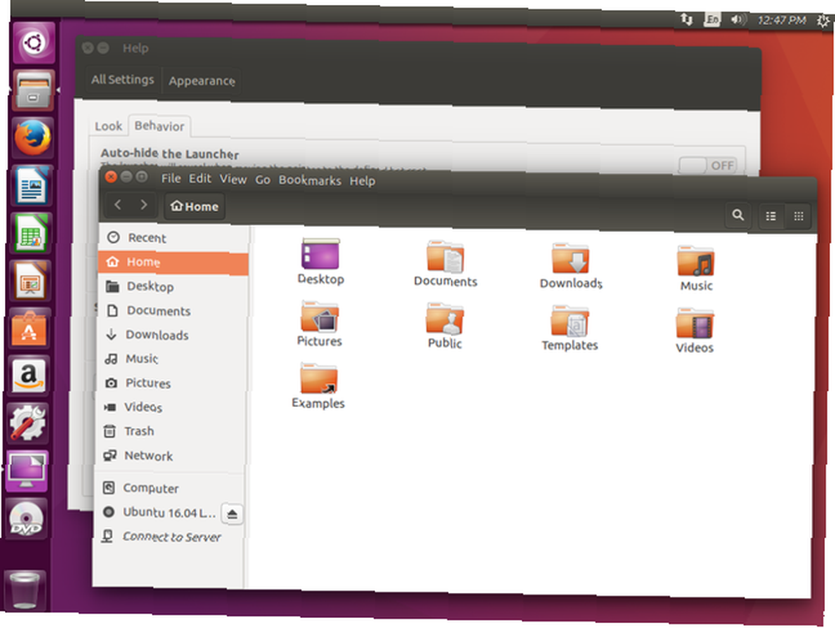835x628 pixels.
Task: Click All Settings button in settings window
Action: pyautogui.click(x=123, y=80)
